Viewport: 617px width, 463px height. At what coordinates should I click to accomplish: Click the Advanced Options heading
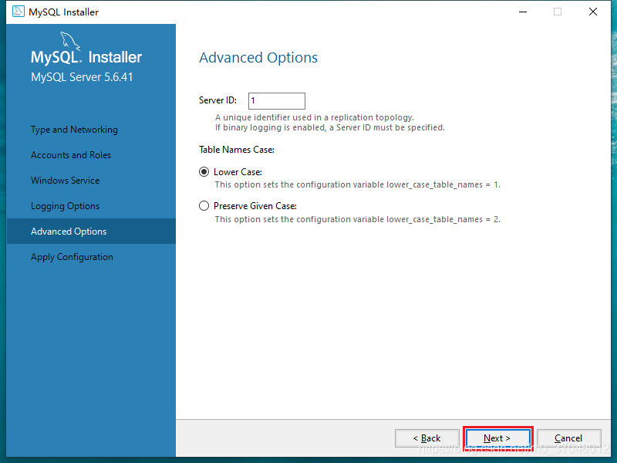258,57
